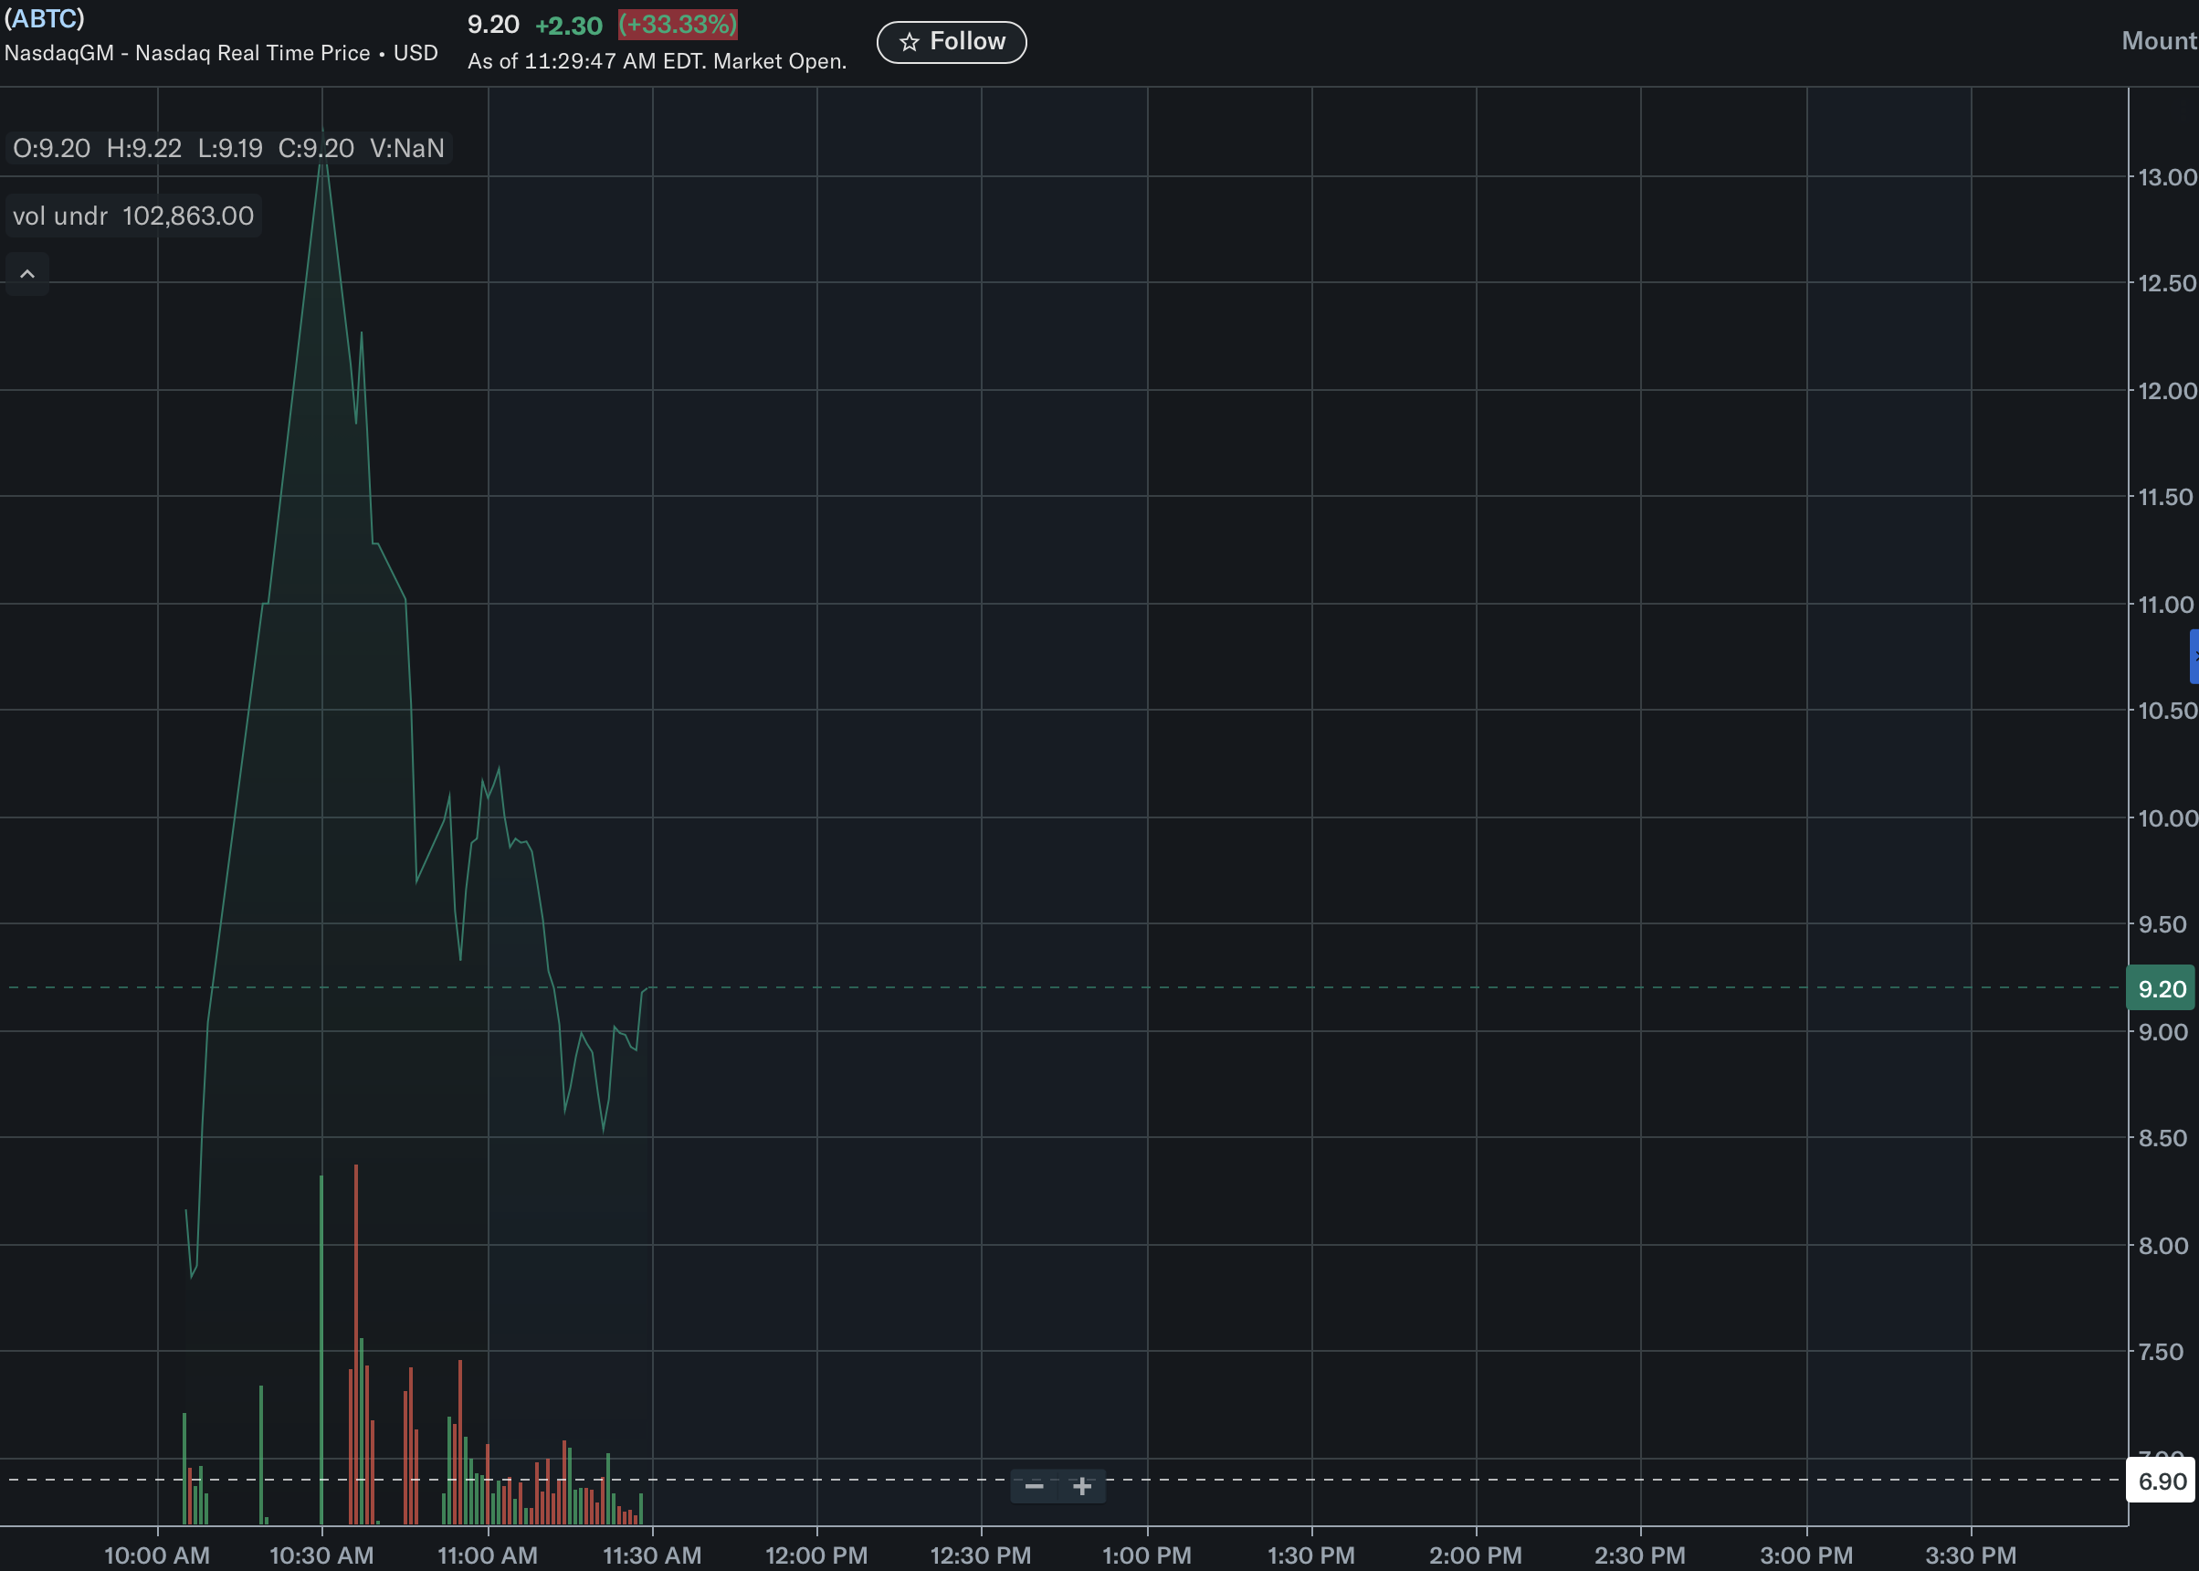
Task: Zoom in the chart with the plus icon
Action: pos(1082,1485)
